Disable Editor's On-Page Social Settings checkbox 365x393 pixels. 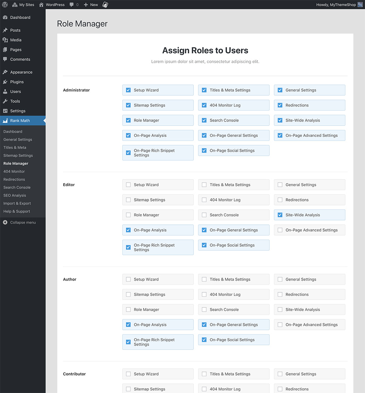click(204, 245)
